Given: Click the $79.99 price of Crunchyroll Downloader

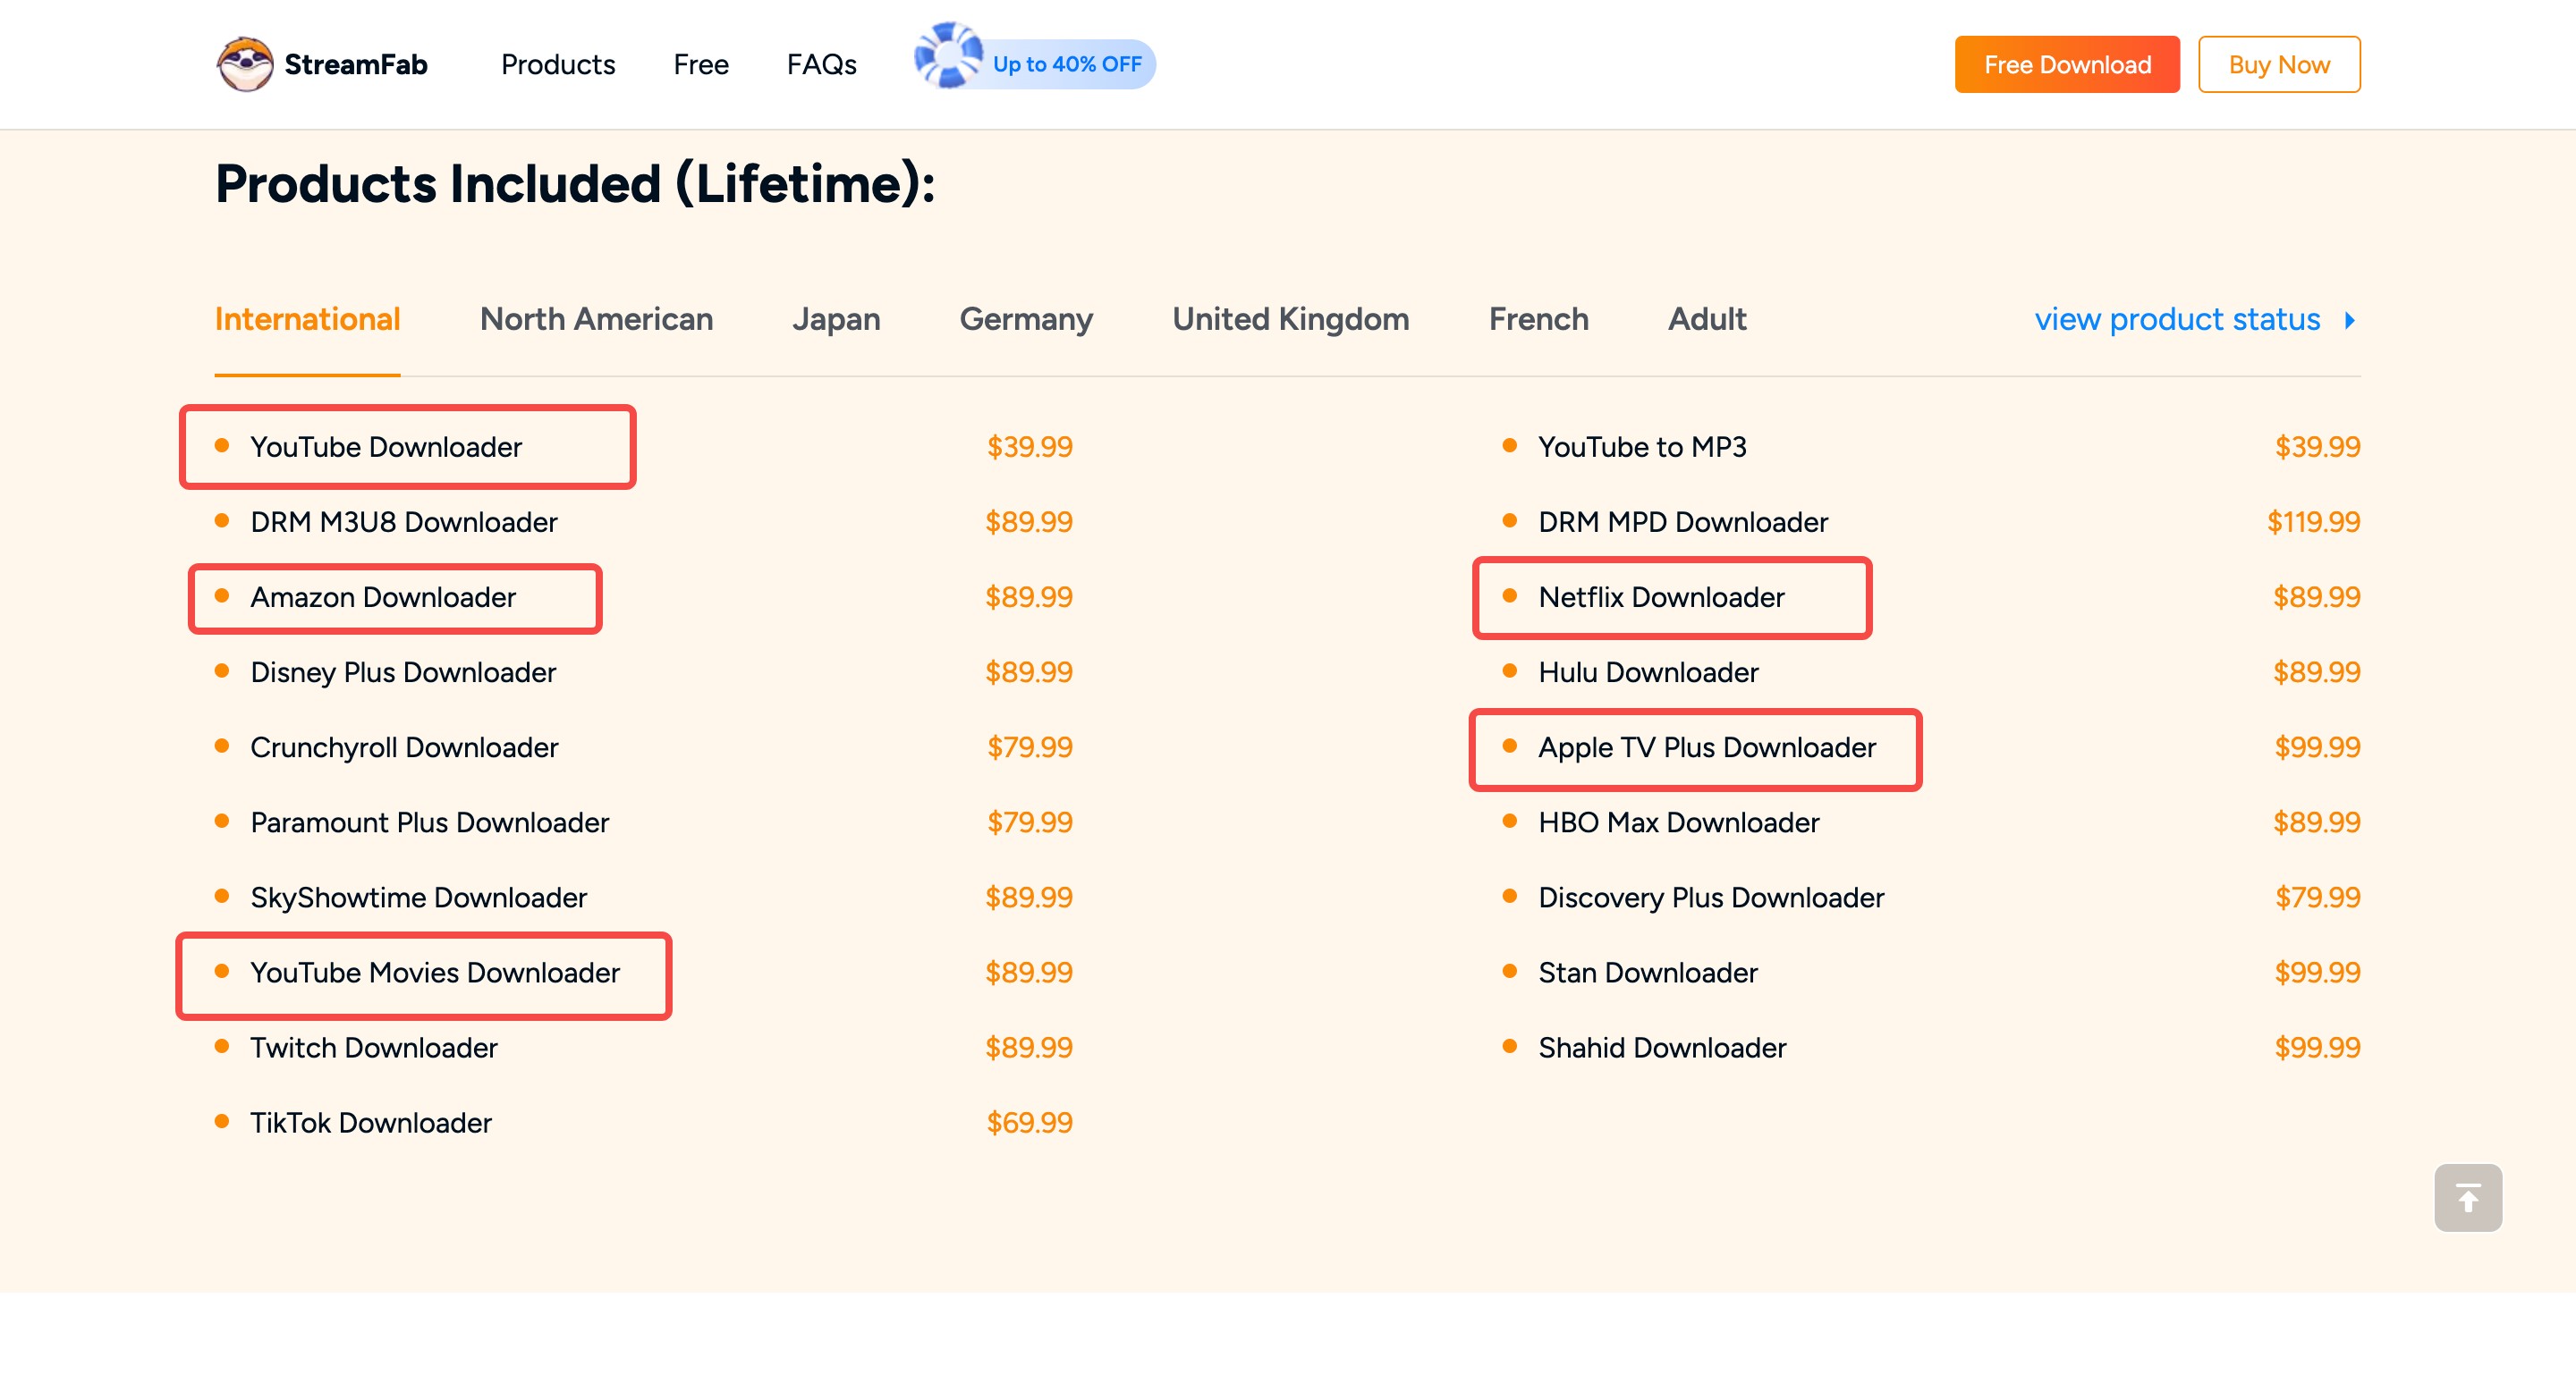Looking at the screenshot, I should [1029, 747].
